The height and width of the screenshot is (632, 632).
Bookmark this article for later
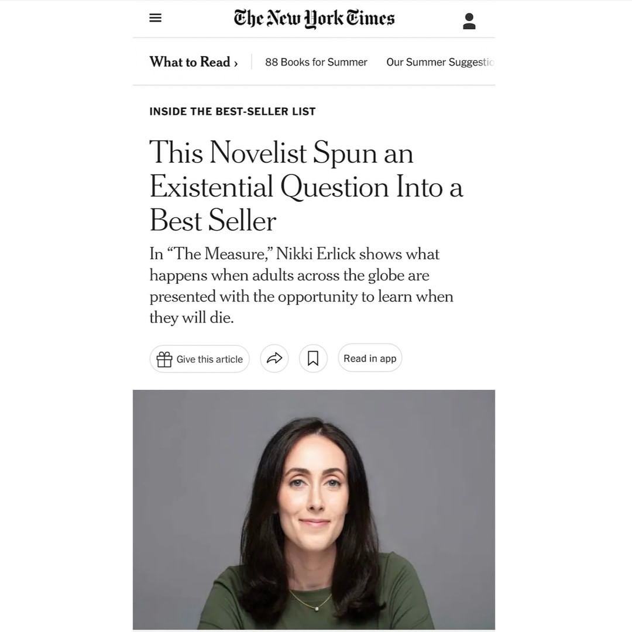[x=313, y=358]
